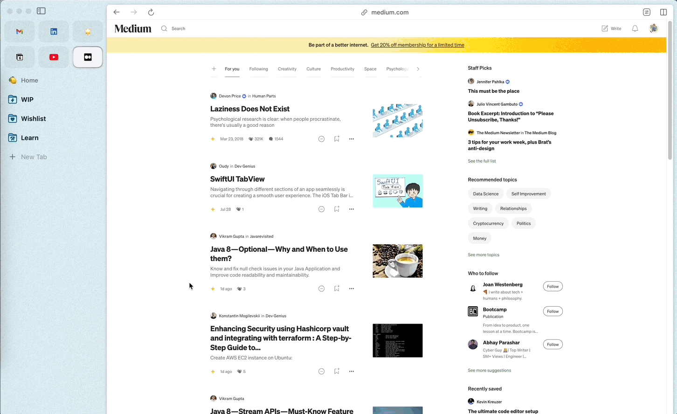Bookmark Laziness Does Not Exist
This screenshot has width=677, height=414.
(337, 139)
